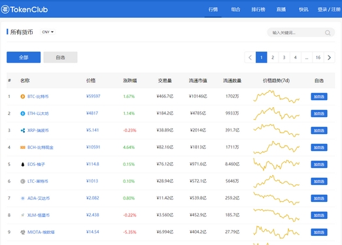Screen dimensions: 342x245
Task: Go to page 4
Action: coord(296,57)
